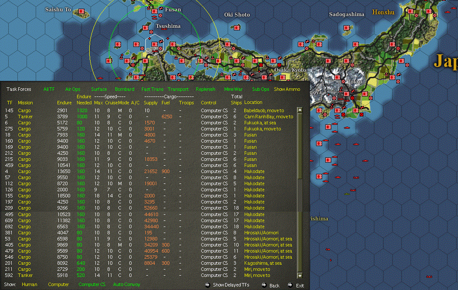Select the Fusan base flag icon
The height and width of the screenshot is (290, 458).
coord(155,11)
